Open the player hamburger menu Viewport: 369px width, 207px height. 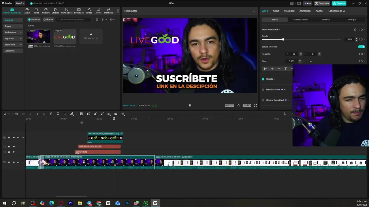[x=254, y=11]
